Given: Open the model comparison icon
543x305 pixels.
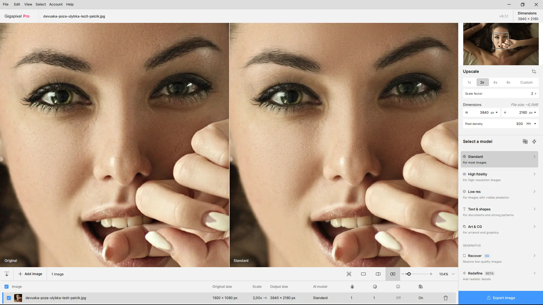Looking at the screenshot, I should click(x=525, y=141).
